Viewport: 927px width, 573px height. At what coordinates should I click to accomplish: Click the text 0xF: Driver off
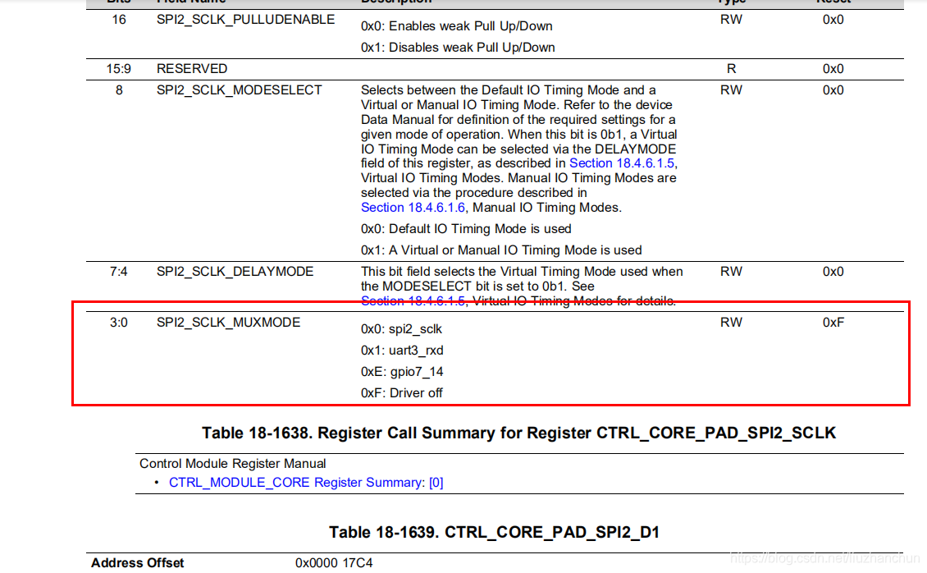tap(401, 392)
